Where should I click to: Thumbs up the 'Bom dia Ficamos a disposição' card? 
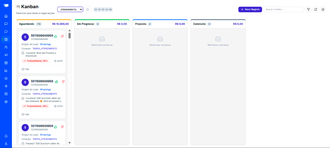56,36
